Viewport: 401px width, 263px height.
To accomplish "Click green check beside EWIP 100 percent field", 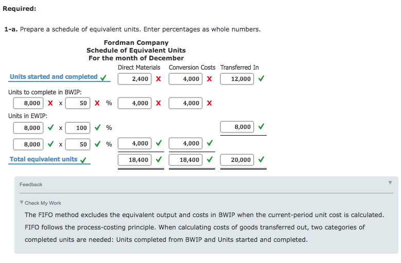I will tap(97, 127).
